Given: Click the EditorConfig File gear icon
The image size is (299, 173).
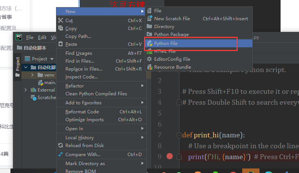Looking at the screenshot, I should click(149, 59).
